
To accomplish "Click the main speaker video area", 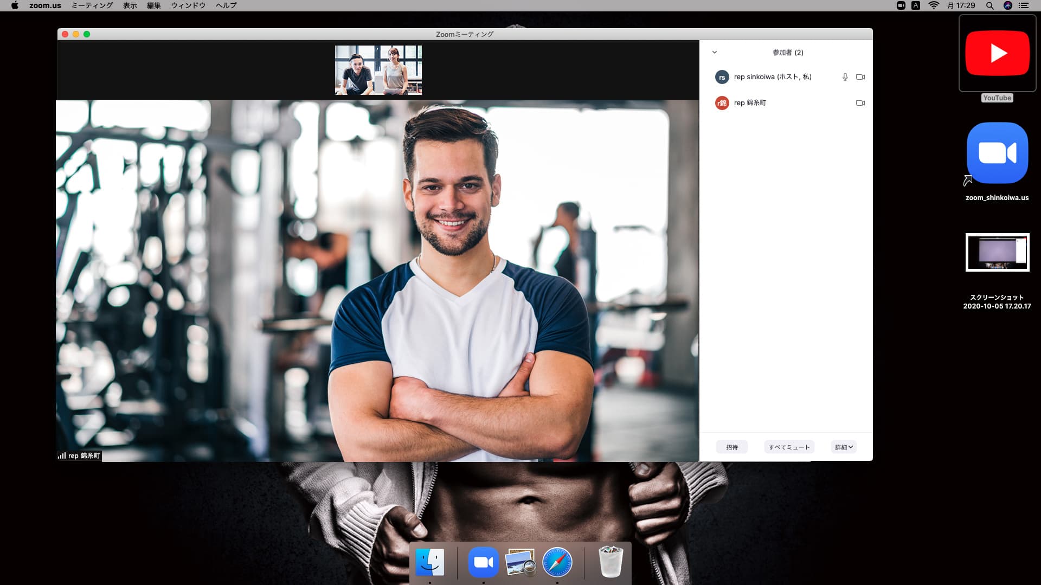I will click(377, 281).
